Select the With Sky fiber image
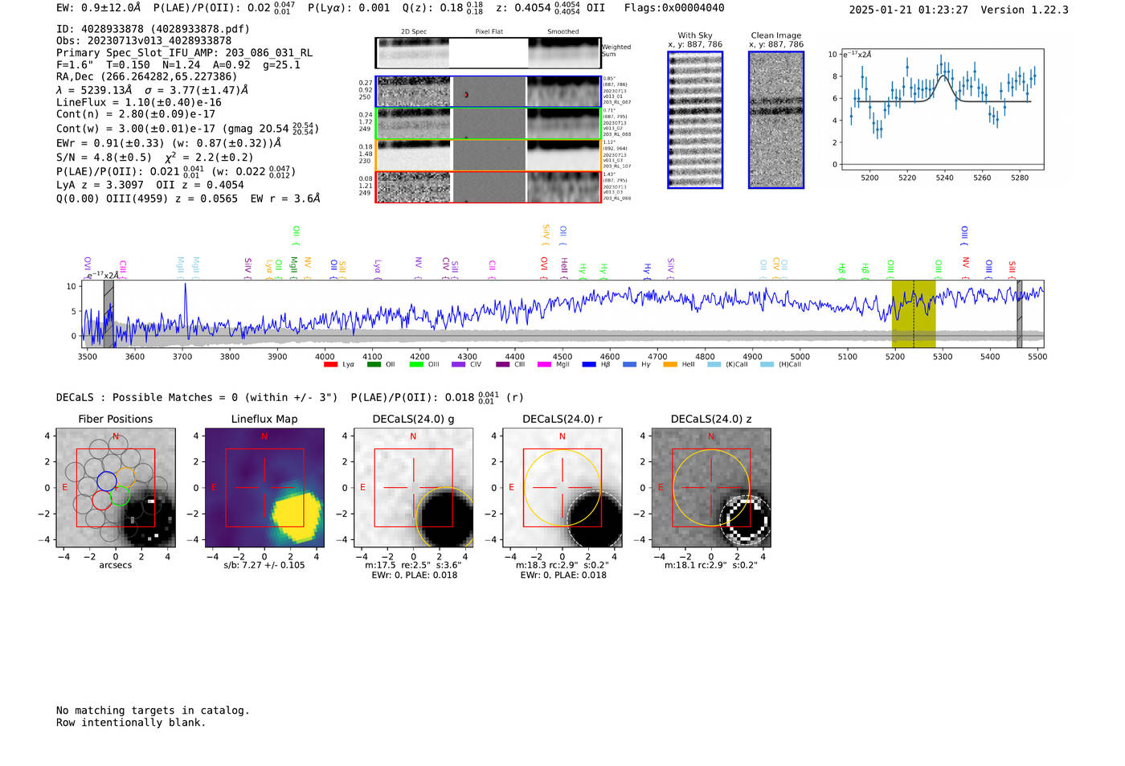The image size is (1125, 766). (695, 120)
